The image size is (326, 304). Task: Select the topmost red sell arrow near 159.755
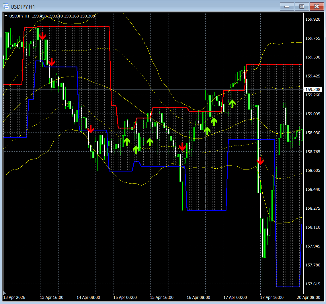tap(42, 36)
